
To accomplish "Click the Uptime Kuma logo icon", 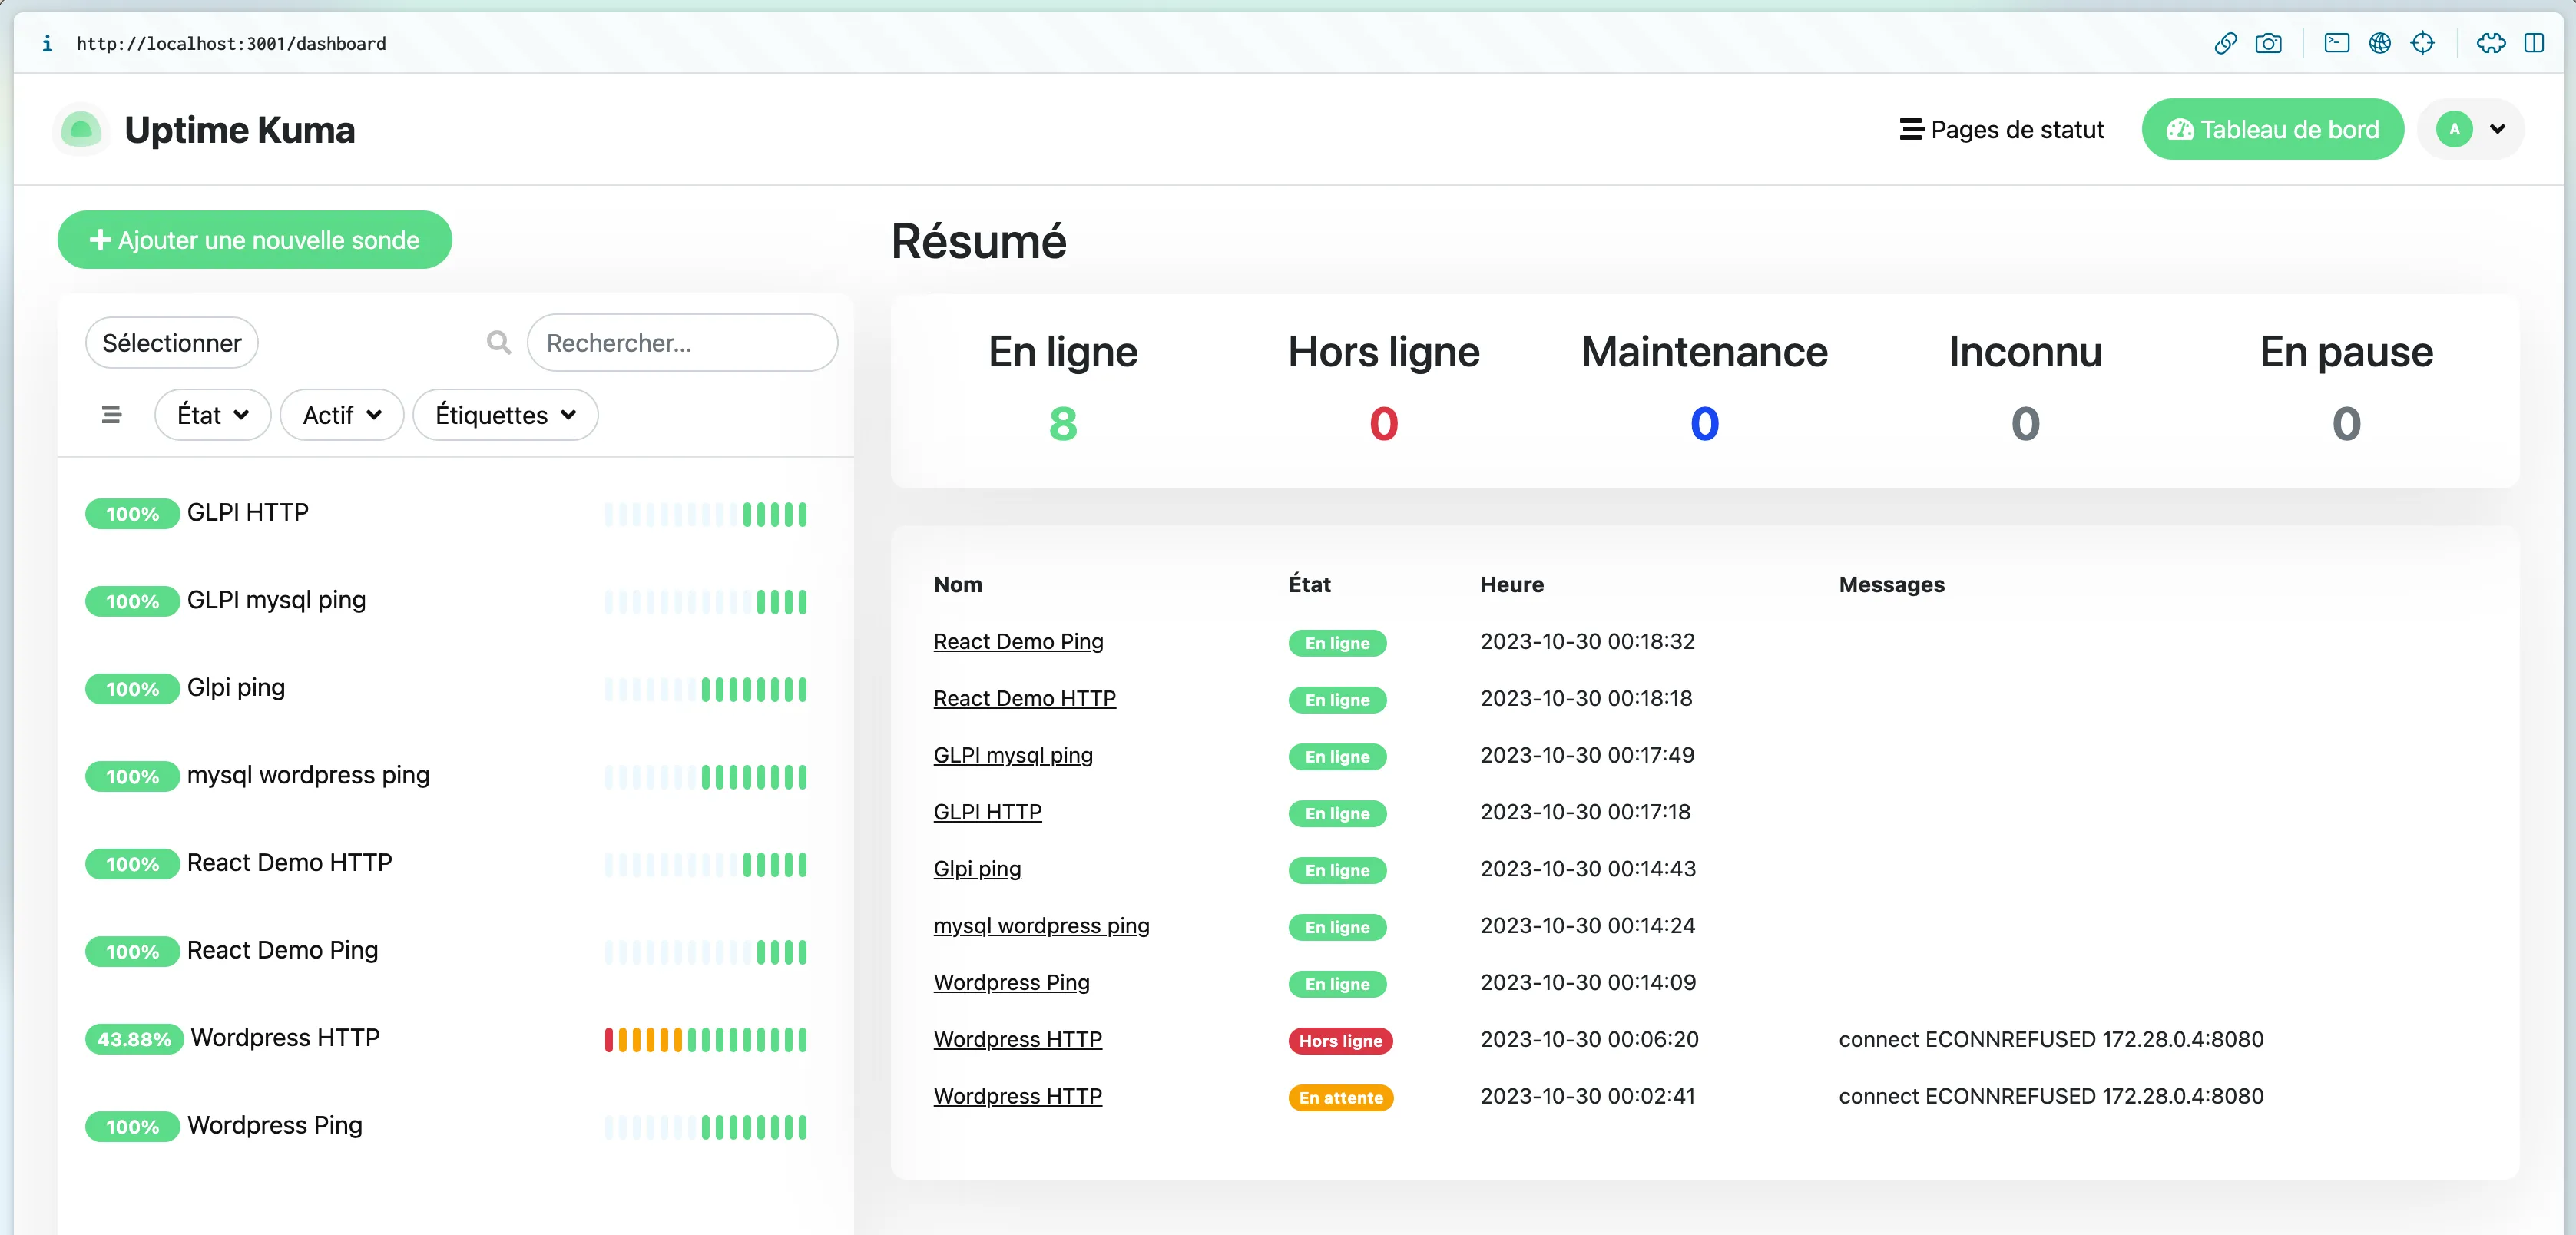I will 81,130.
